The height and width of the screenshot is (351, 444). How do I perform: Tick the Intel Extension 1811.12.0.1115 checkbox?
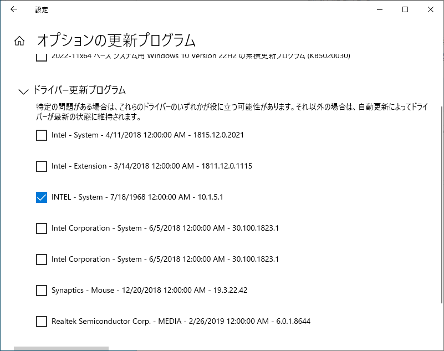[x=42, y=166]
